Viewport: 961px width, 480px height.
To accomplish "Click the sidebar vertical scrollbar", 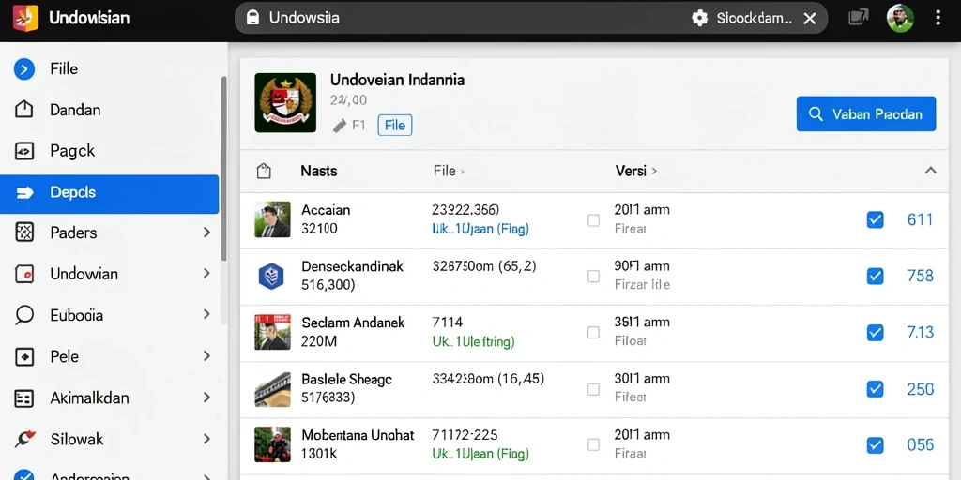I will coord(223,169).
